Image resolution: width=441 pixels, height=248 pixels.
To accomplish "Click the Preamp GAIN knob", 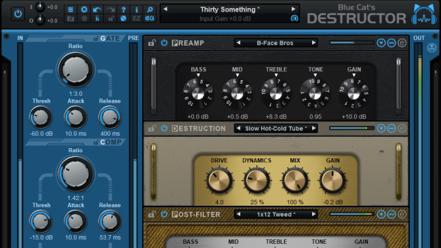I will 353,94.
